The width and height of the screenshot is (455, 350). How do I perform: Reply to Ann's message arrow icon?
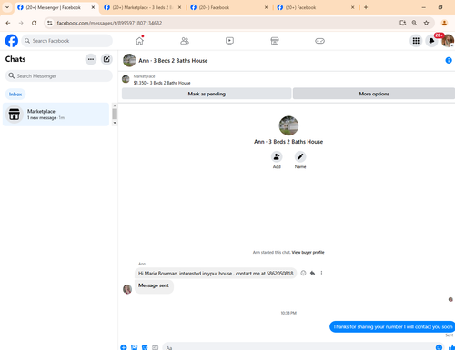tap(312, 273)
